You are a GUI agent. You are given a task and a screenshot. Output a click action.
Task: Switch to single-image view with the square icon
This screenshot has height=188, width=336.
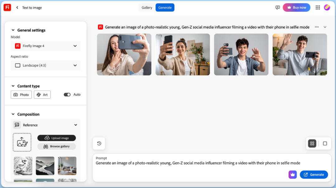[325, 143]
